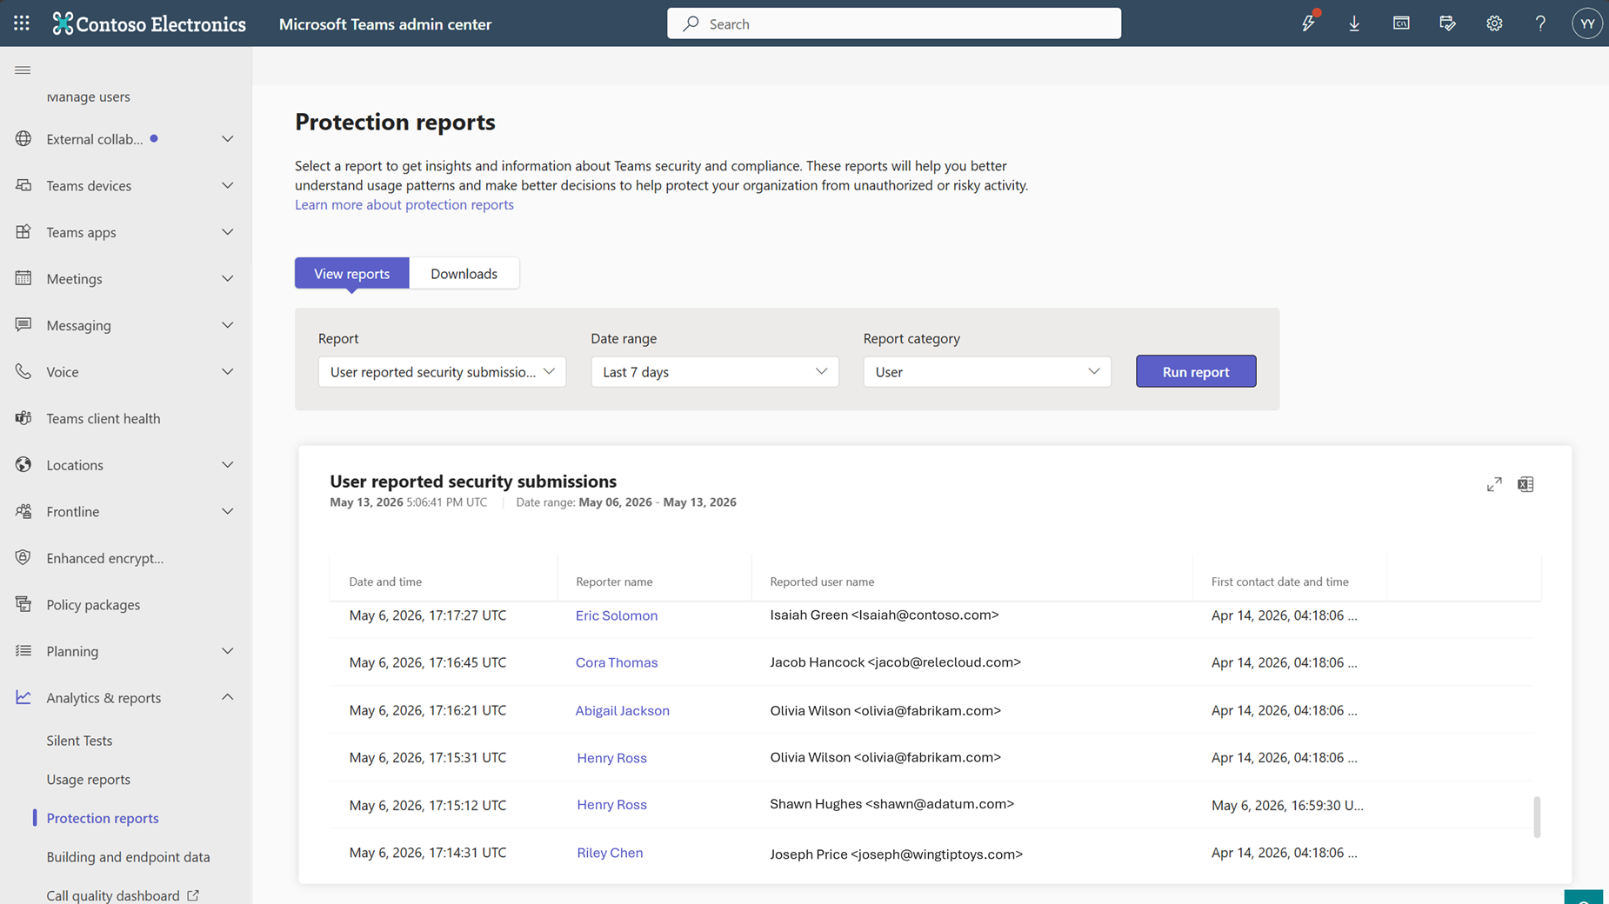Viewport: 1609px width, 904px height.
Task: Switch to the Downloads tab
Action: click(x=464, y=273)
